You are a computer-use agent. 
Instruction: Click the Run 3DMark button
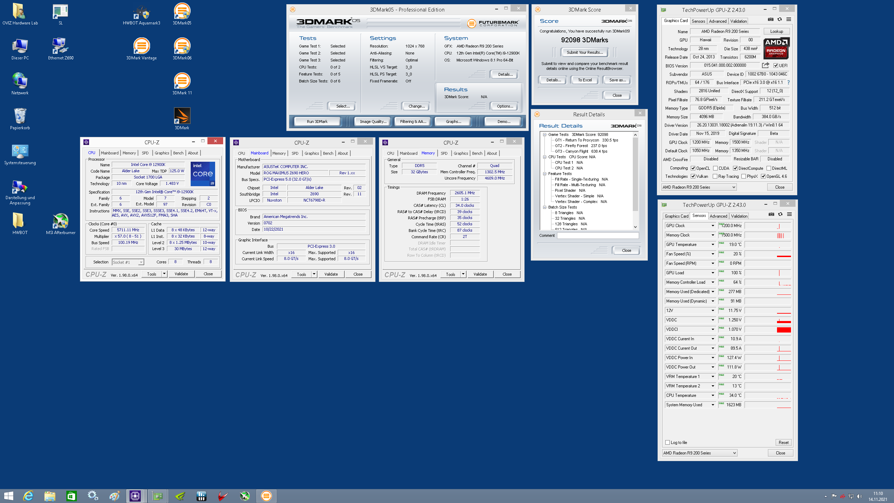click(317, 122)
